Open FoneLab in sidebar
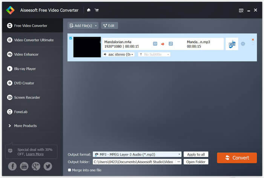This screenshot has width=264, height=178. (33, 112)
